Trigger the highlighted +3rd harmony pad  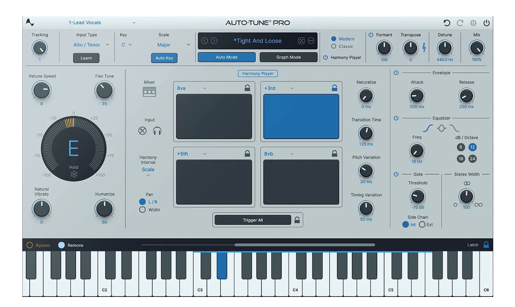(x=301, y=116)
